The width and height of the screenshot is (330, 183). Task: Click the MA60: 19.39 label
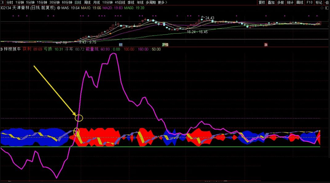click(x=134, y=8)
